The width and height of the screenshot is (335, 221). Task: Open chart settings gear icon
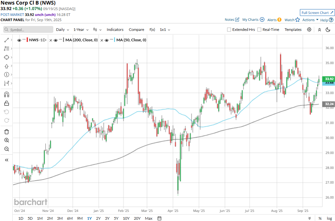coord(309,30)
